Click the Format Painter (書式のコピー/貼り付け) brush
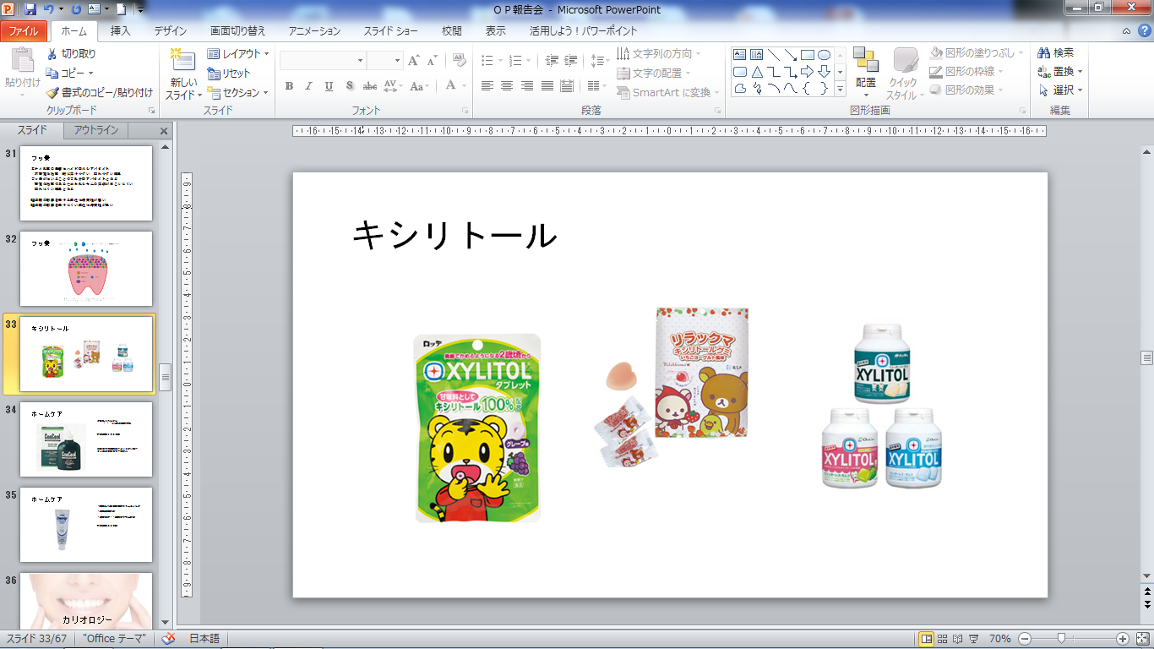The width and height of the screenshot is (1154, 649). point(100,93)
